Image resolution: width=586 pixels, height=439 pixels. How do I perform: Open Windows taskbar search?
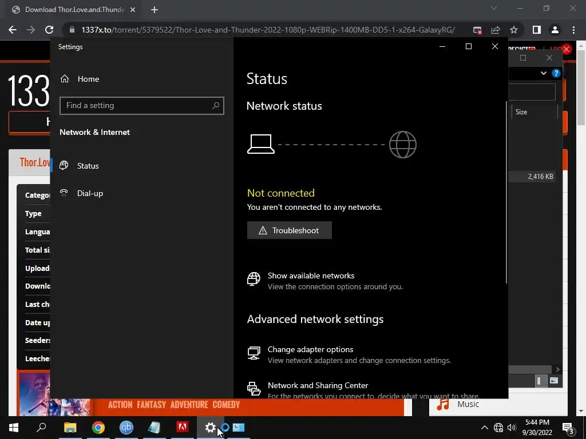click(41, 428)
